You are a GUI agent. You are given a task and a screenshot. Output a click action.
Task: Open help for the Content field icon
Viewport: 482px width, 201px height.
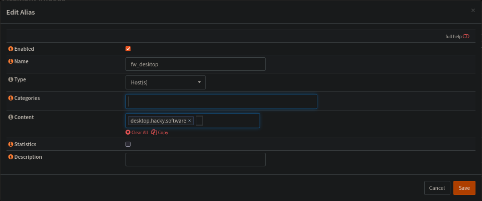pos(11,117)
